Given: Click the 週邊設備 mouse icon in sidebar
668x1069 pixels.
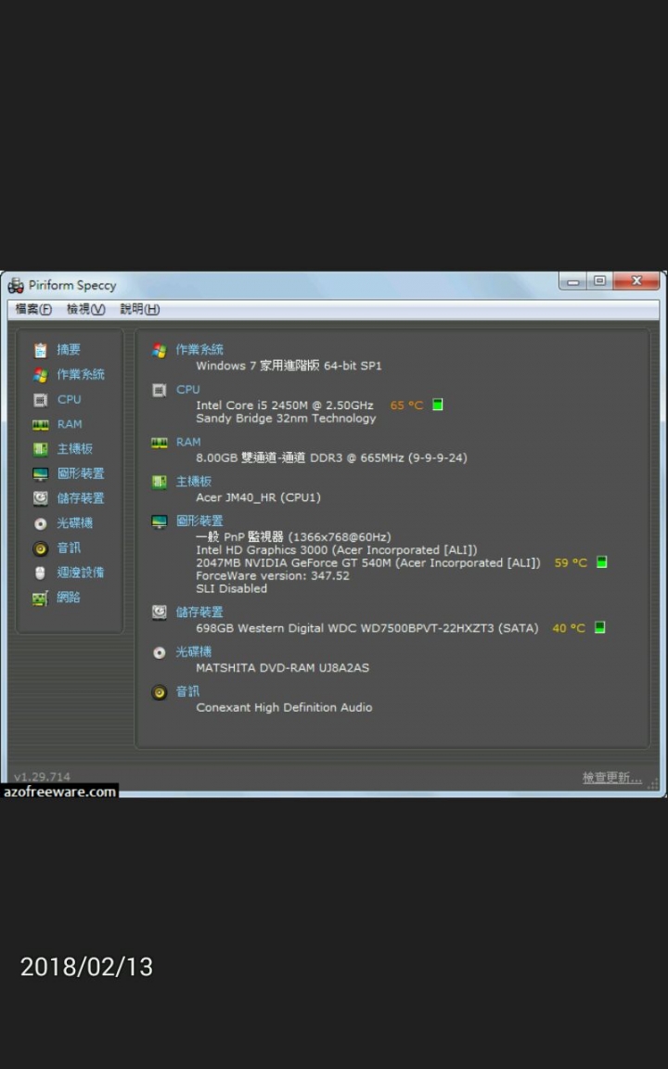Looking at the screenshot, I should pyautogui.click(x=40, y=573).
